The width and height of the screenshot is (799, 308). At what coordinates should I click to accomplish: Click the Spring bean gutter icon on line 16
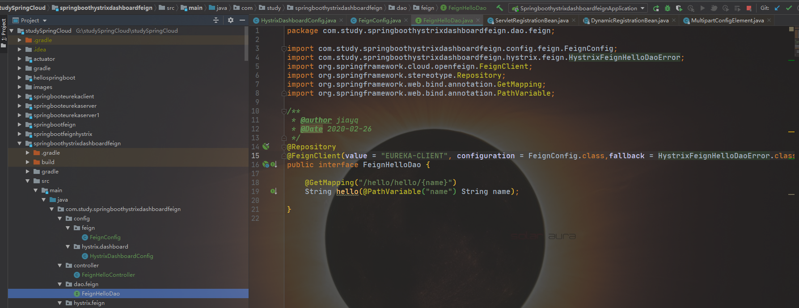(x=266, y=165)
